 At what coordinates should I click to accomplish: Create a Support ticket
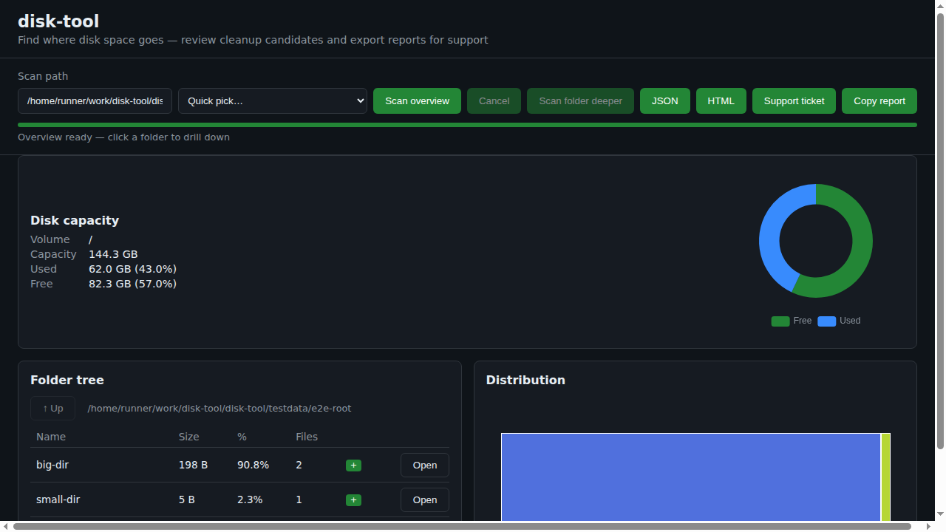(794, 101)
